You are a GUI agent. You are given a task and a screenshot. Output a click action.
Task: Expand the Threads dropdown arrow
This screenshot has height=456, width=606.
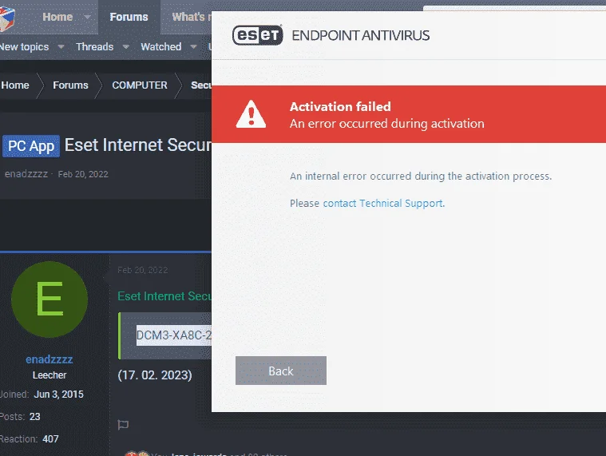coord(125,47)
